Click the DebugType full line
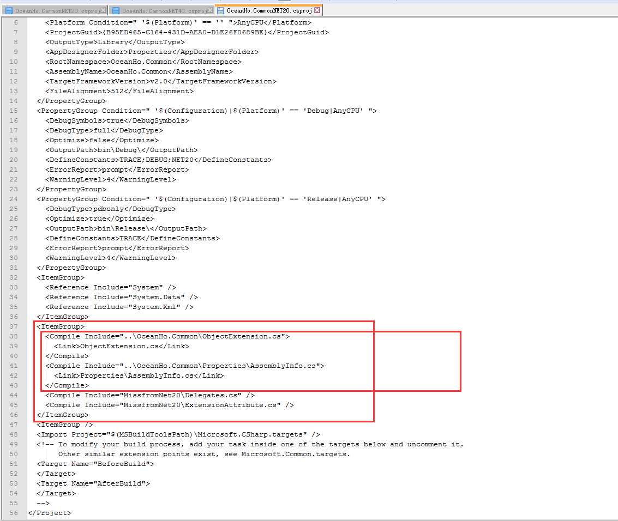 coord(104,130)
